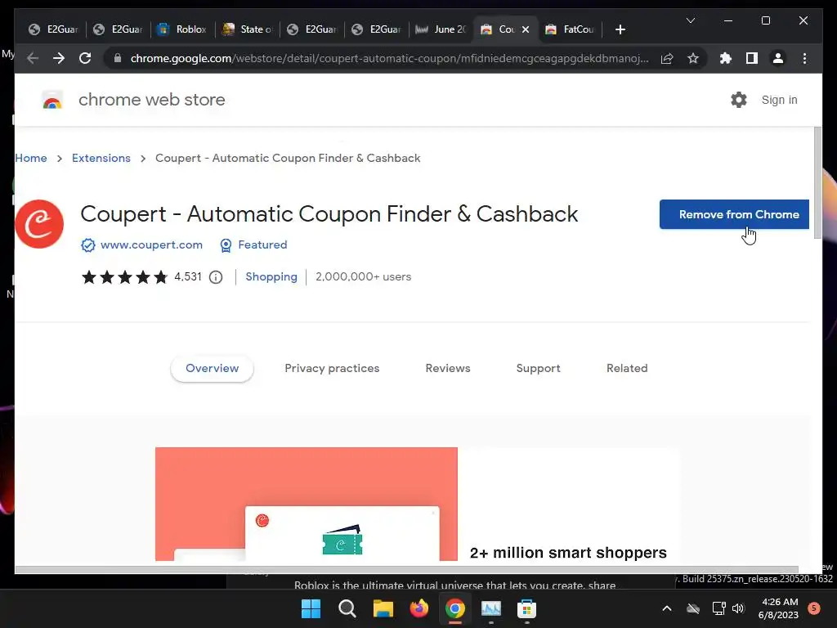The height and width of the screenshot is (628, 837).
Task: Reload the page with refresh icon
Action: [x=85, y=58]
